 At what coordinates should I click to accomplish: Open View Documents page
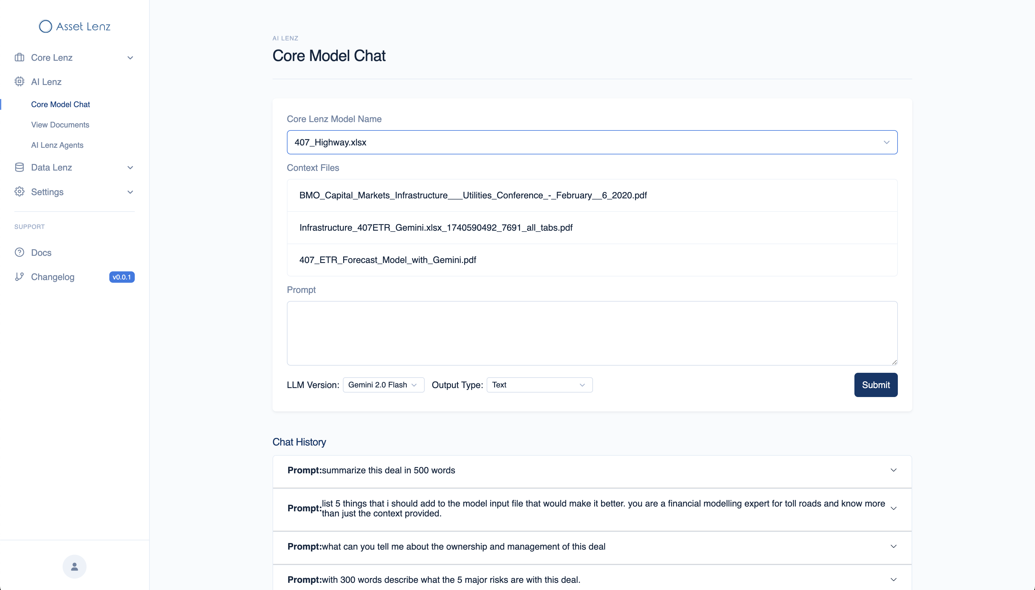click(60, 124)
